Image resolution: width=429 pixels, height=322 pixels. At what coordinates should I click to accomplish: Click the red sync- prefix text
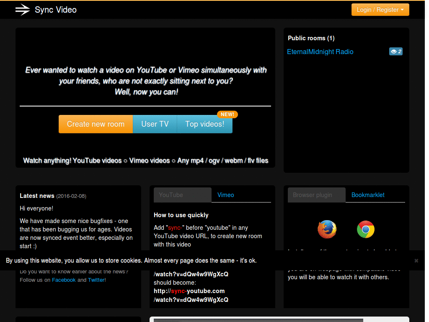pos(175,228)
